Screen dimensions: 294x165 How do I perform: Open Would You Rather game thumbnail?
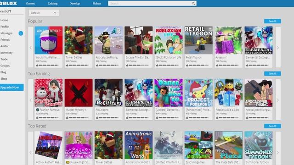click(x=49, y=40)
